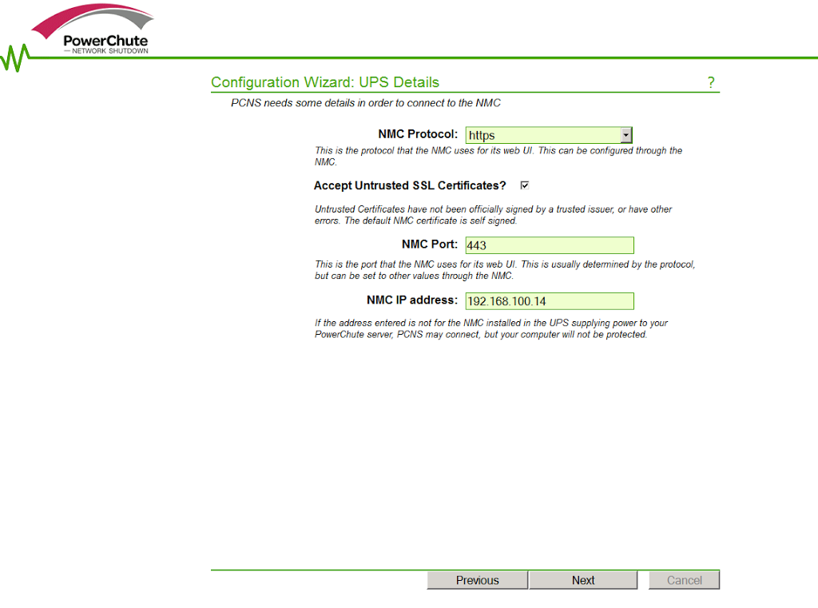
Task: Focus the NMC Port field containing 443
Action: [550, 245]
